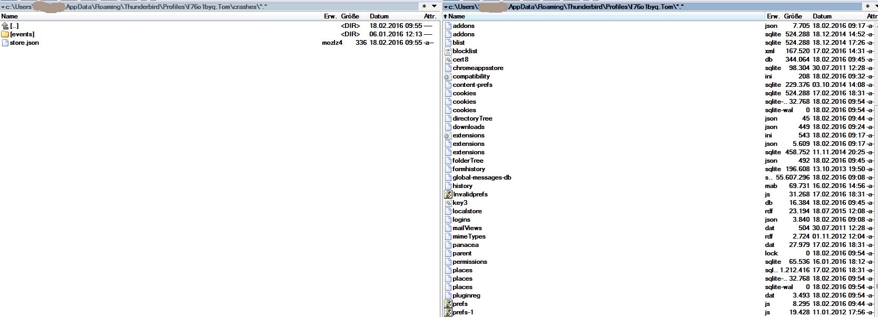Sort right panel by Name column header
The width and height of the screenshot is (878, 317).
[604, 16]
